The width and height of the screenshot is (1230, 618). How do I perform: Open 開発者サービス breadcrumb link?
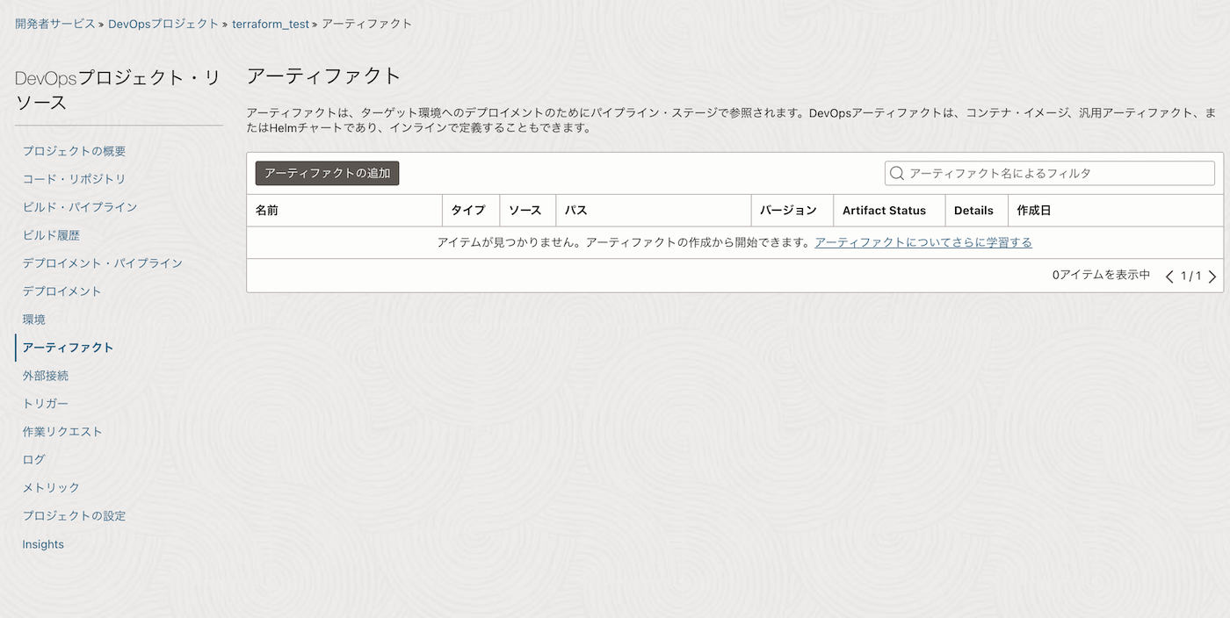pos(54,25)
